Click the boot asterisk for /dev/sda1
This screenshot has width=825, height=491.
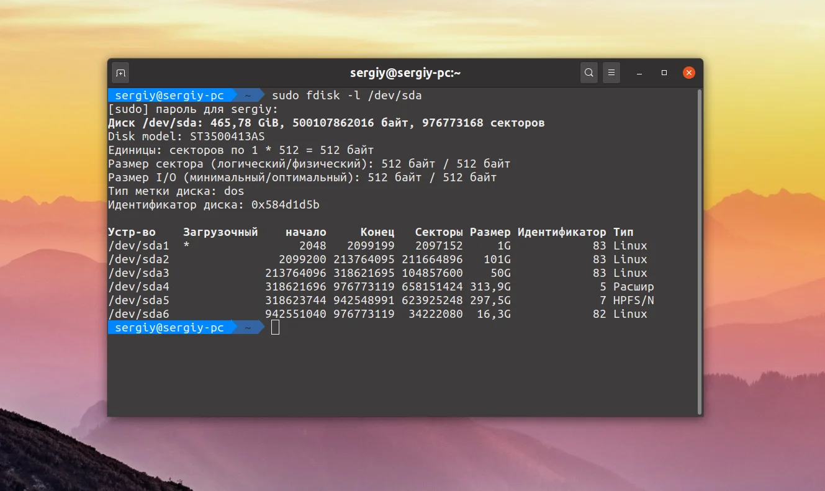186,246
